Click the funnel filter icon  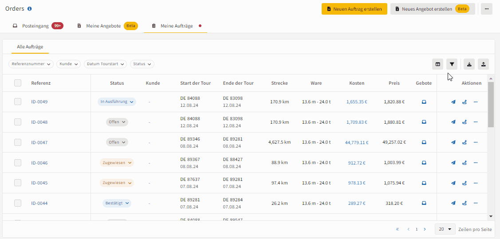[452, 64]
